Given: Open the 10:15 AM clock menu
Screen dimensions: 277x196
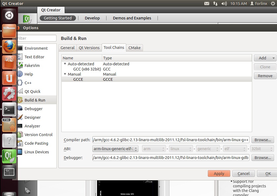Looking at the screenshot, I should [238, 4].
